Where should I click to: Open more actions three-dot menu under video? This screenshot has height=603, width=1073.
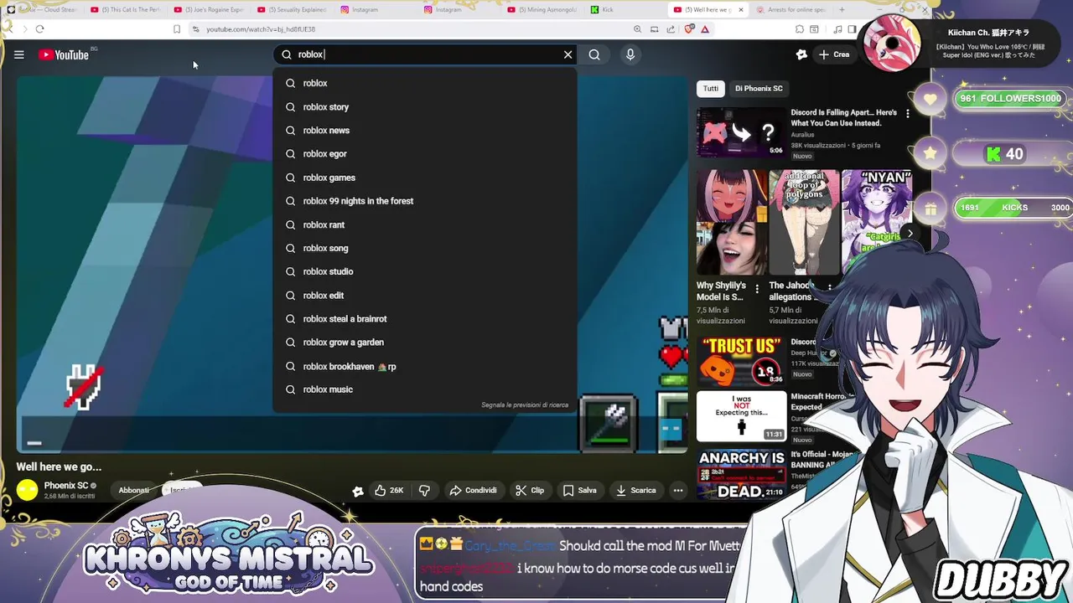(x=677, y=490)
